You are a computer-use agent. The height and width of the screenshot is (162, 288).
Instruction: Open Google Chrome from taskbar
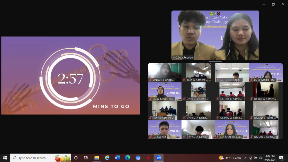pyautogui.click(x=138, y=158)
